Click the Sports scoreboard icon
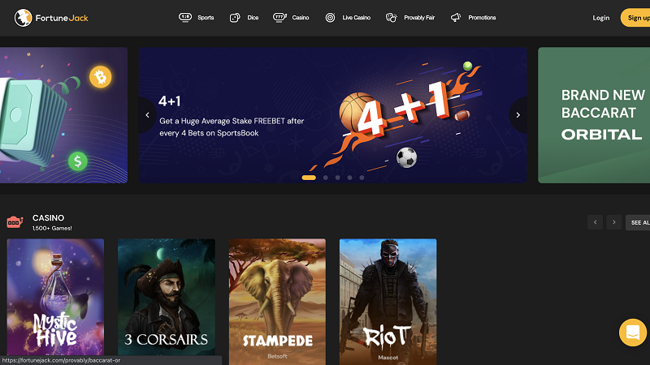650x365 pixels. [x=185, y=17]
